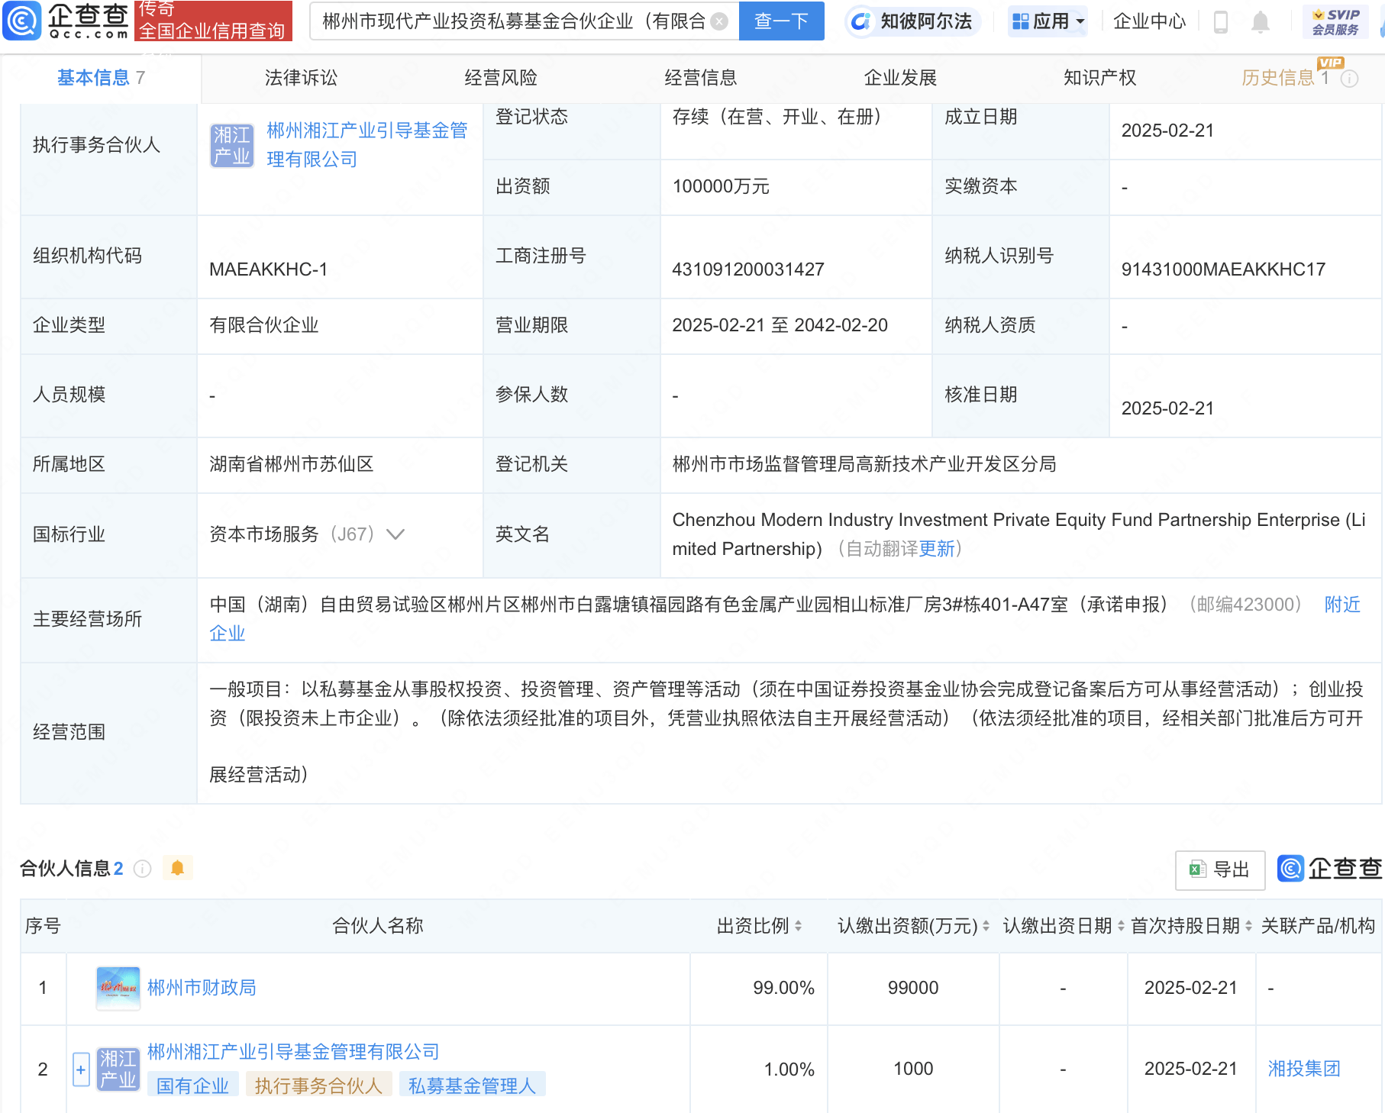Open the 经营信息 tab
This screenshot has width=1385, height=1113.
(x=701, y=78)
